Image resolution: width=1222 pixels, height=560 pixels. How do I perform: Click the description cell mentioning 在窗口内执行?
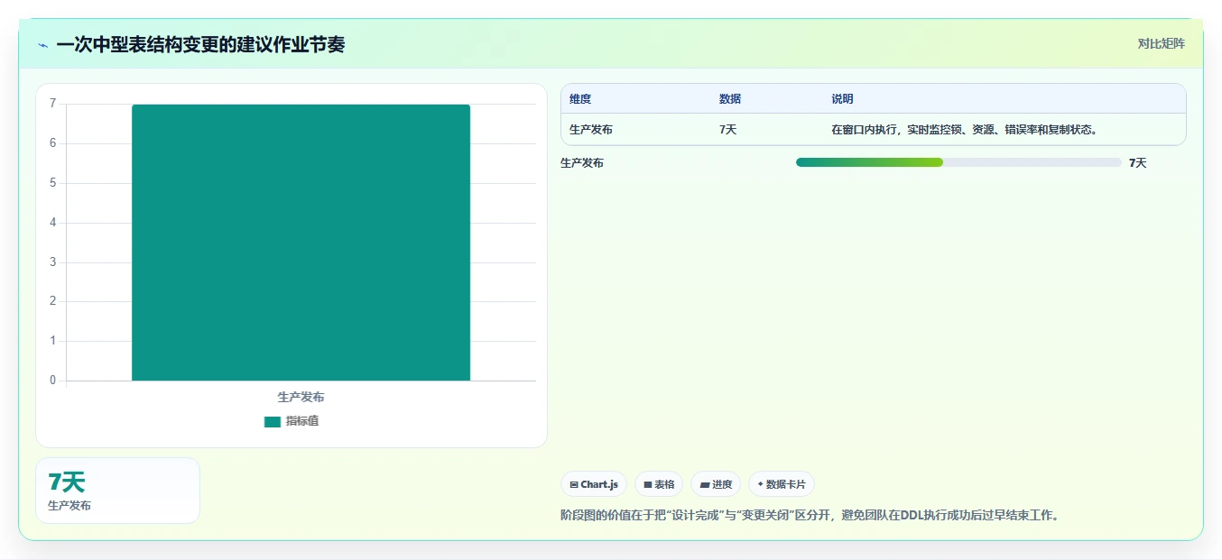pyautogui.click(x=964, y=130)
